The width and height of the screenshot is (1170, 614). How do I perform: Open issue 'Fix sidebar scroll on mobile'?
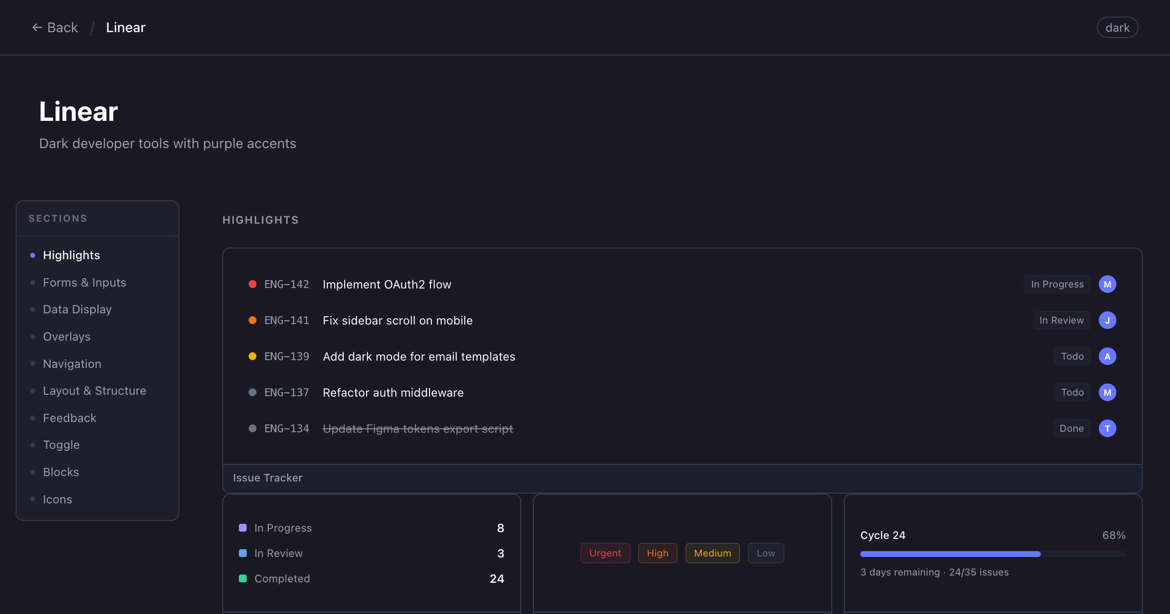[398, 321]
